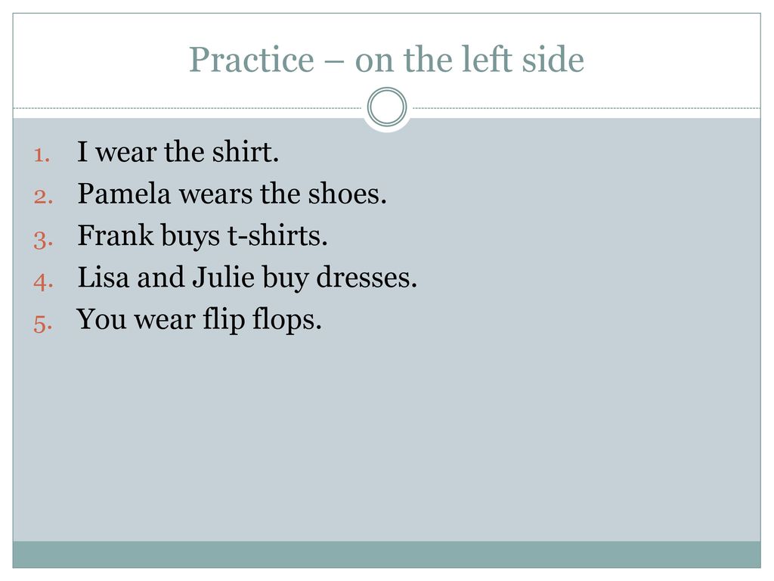Select the sentence "Pamela wears the shoes."
The width and height of the screenshot is (774, 581).
(232, 193)
